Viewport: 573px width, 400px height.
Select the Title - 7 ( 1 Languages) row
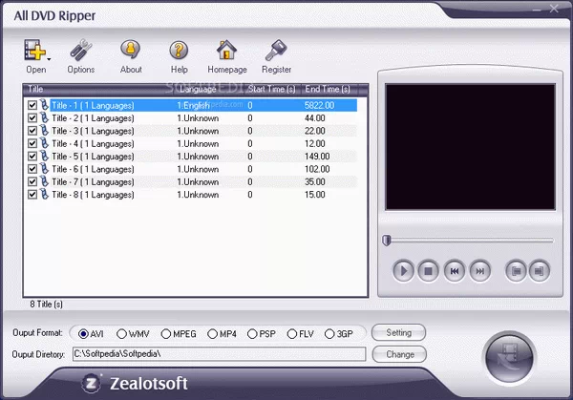coord(190,182)
